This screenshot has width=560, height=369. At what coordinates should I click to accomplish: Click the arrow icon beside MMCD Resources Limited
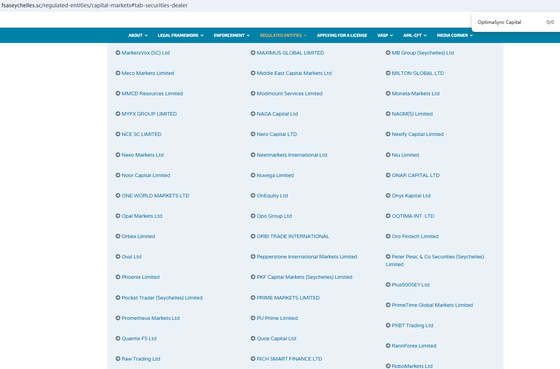click(x=118, y=93)
